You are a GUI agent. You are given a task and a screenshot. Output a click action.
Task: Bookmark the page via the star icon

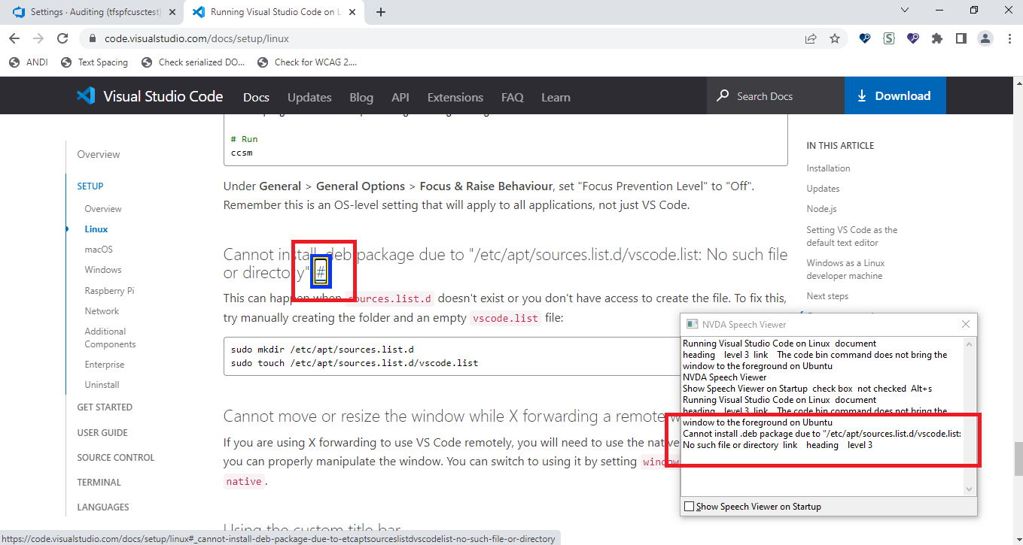(x=836, y=38)
